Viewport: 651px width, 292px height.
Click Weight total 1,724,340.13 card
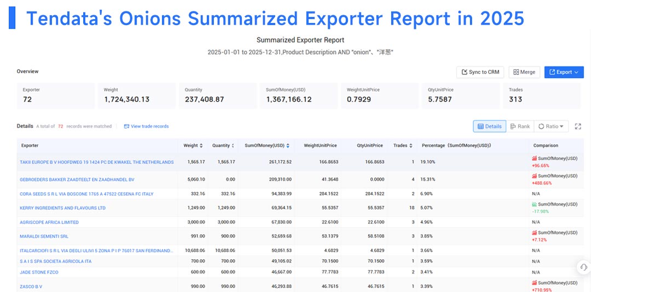click(137, 96)
